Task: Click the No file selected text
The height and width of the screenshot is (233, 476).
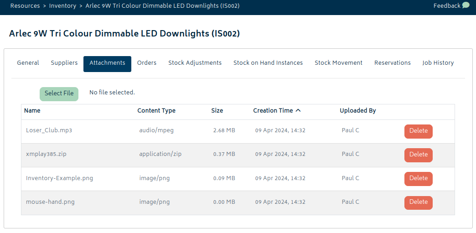Action: tap(112, 93)
